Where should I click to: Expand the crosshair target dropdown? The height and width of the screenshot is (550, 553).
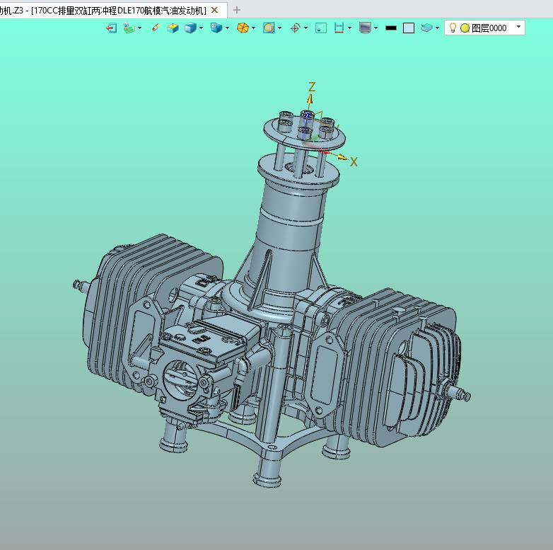(x=305, y=28)
